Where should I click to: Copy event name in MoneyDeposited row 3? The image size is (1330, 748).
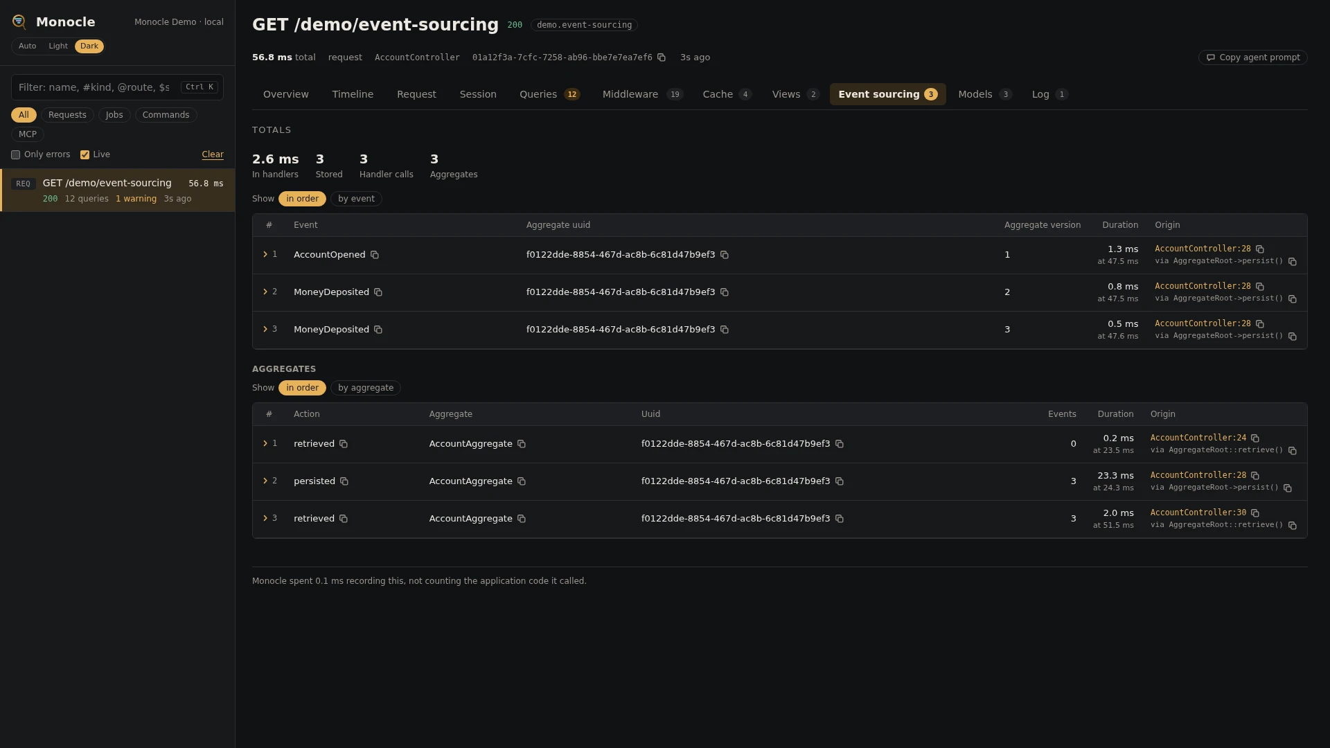click(378, 330)
